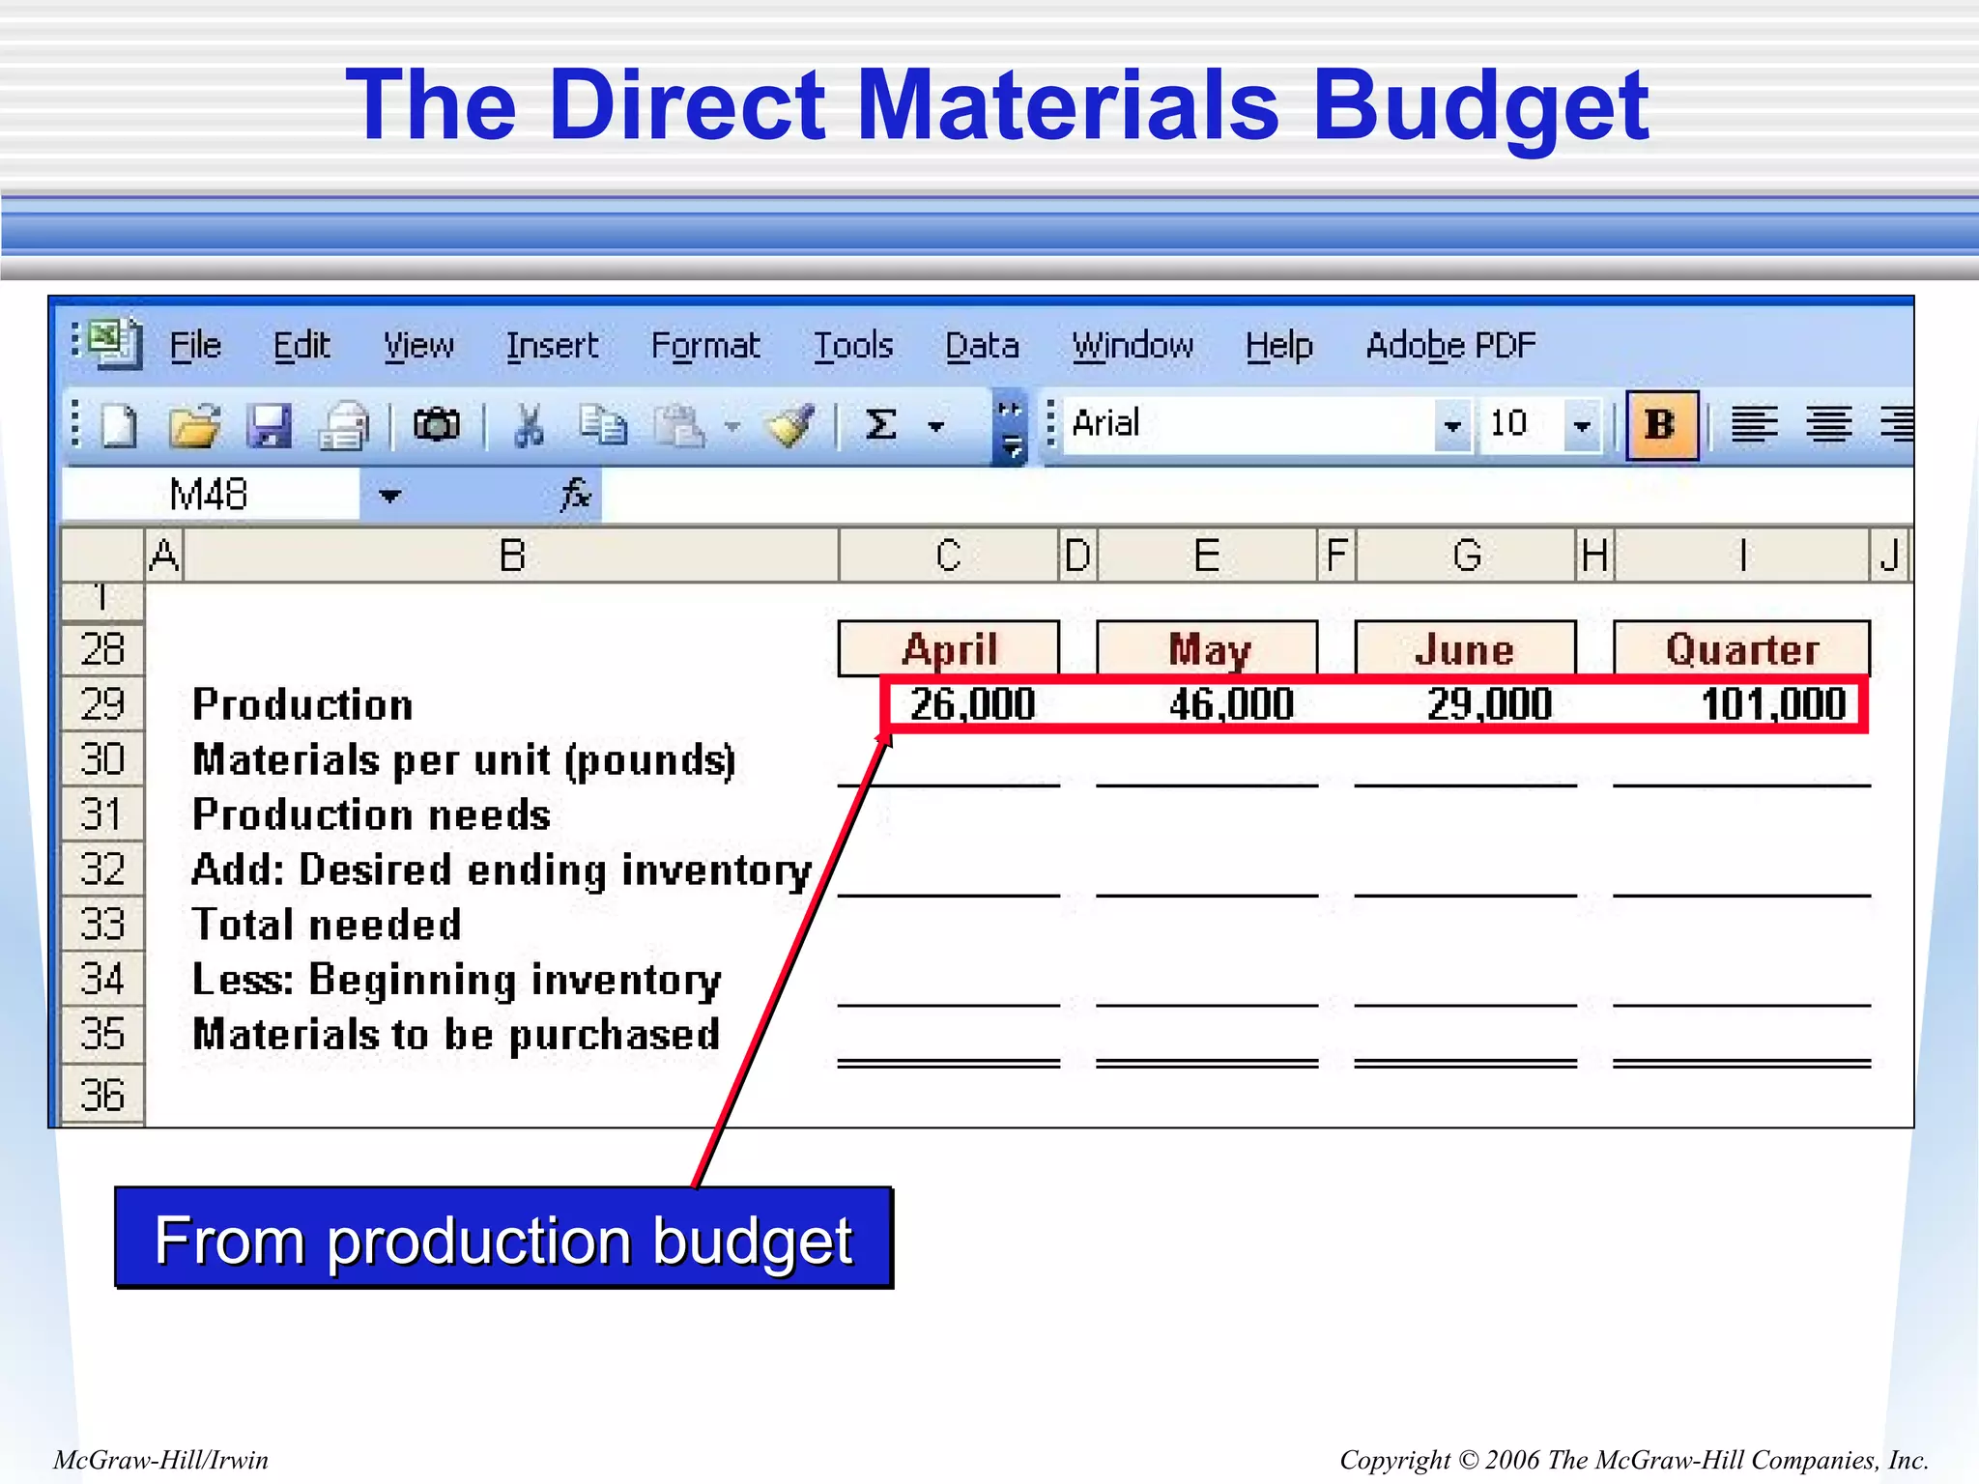Select row 29 header
The image size is (1979, 1484).
click(102, 703)
